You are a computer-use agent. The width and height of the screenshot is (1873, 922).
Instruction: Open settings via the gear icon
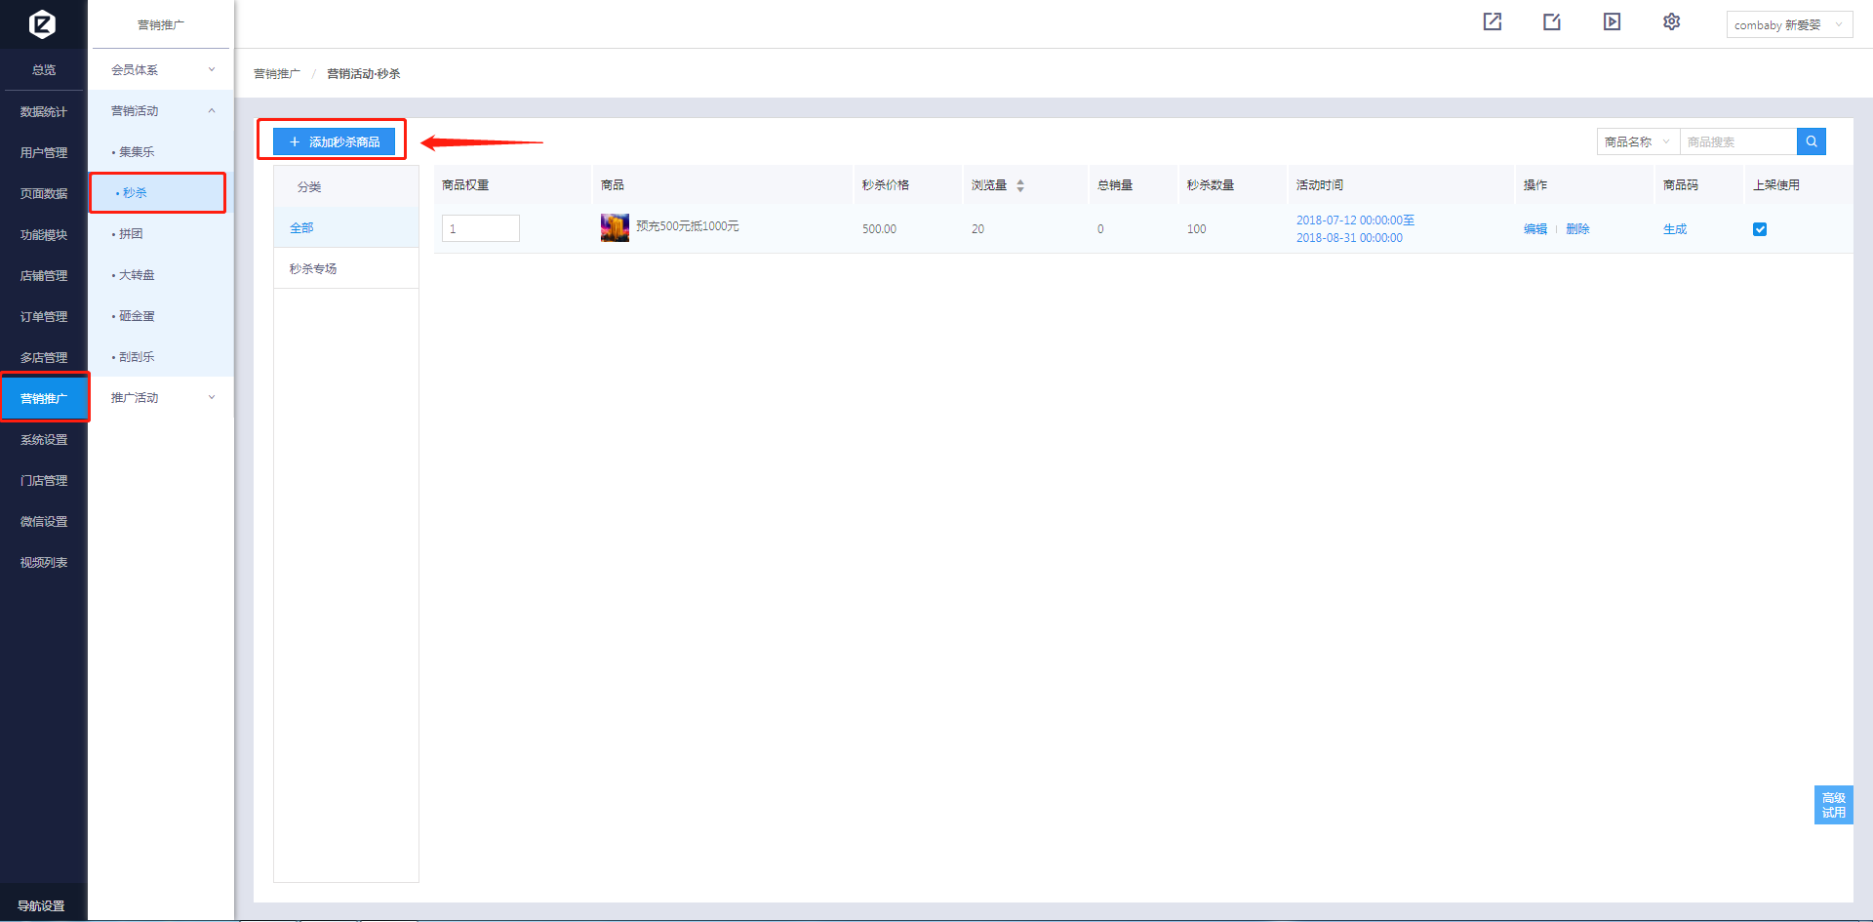[x=1671, y=22]
